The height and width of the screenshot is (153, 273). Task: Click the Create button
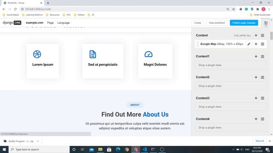(x=197, y=23)
